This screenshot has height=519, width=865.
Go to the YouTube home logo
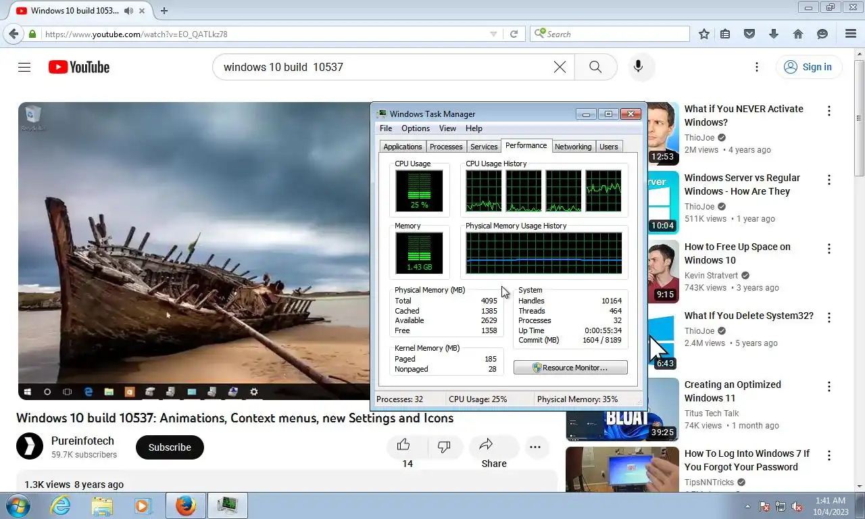point(79,67)
